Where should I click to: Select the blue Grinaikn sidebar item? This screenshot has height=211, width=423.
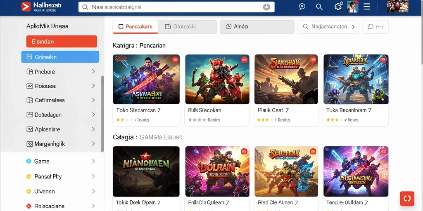pos(60,57)
